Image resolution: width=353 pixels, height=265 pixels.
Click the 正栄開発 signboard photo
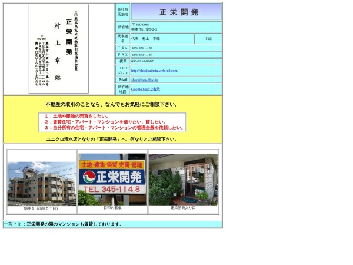(x=112, y=179)
